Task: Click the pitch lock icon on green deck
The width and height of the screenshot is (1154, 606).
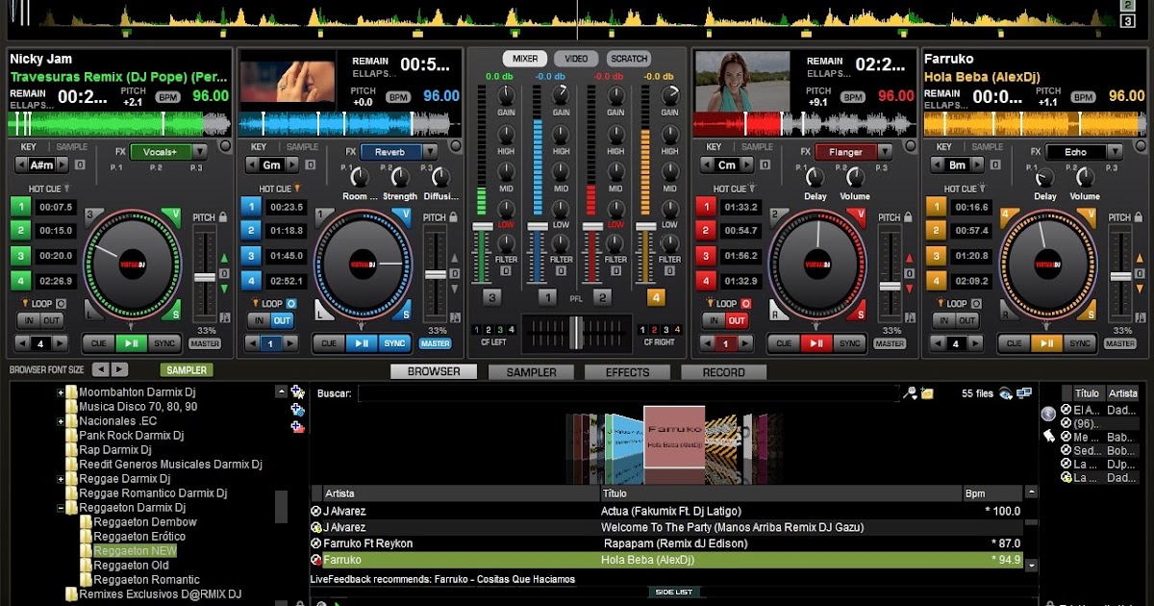Action: tap(223, 217)
